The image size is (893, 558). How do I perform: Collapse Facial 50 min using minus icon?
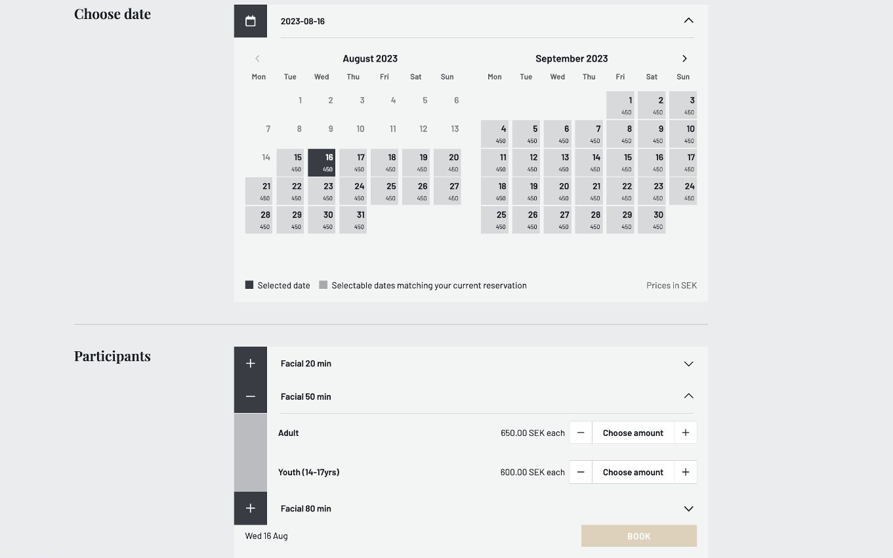click(x=250, y=397)
